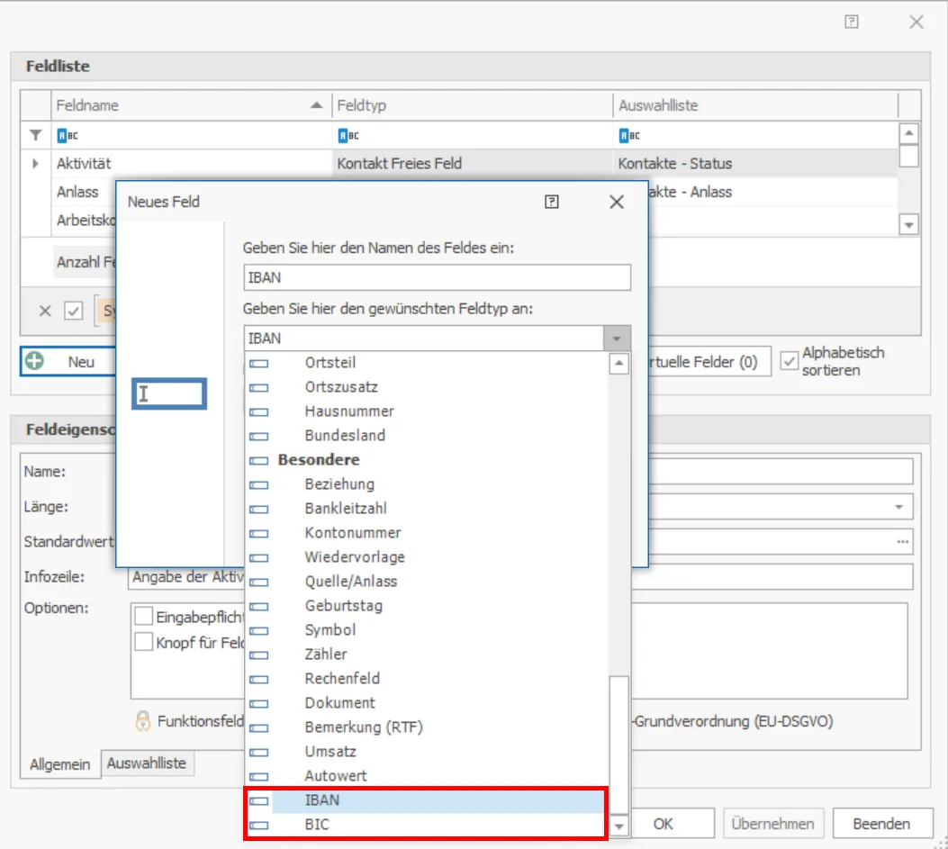Click the scroll-up arrow of the field type list

(x=618, y=364)
